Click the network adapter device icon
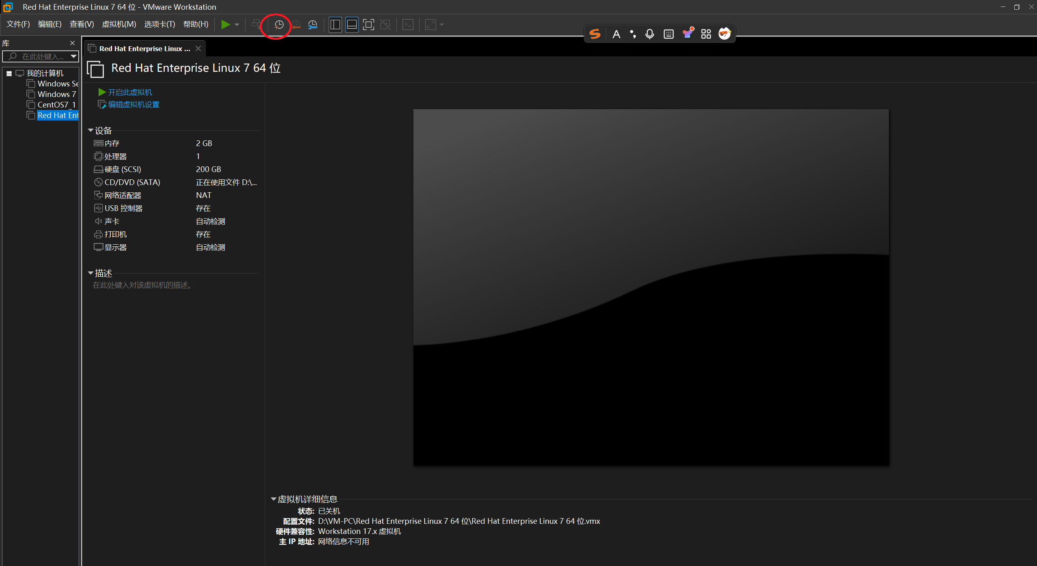 coord(98,195)
